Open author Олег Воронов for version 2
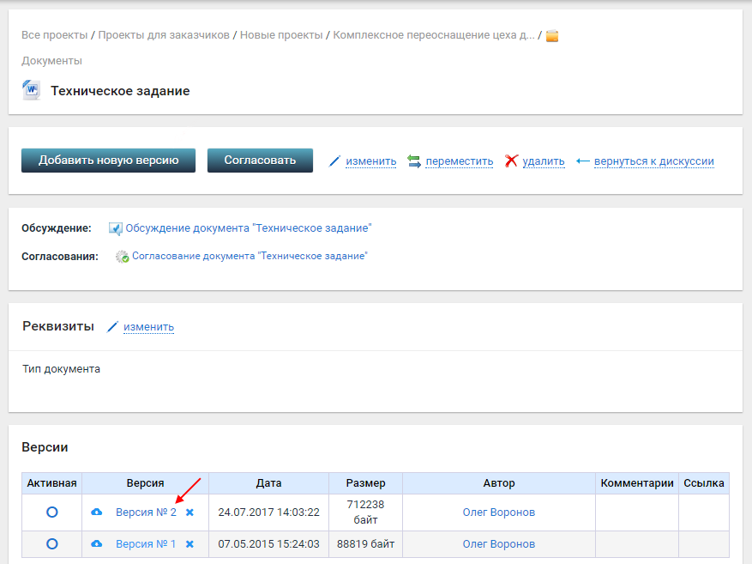752x564 pixels. (498, 512)
